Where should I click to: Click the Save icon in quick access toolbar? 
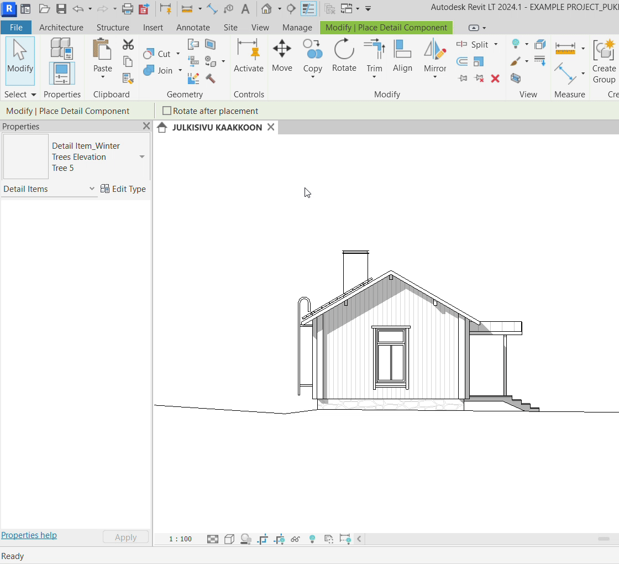point(61,9)
